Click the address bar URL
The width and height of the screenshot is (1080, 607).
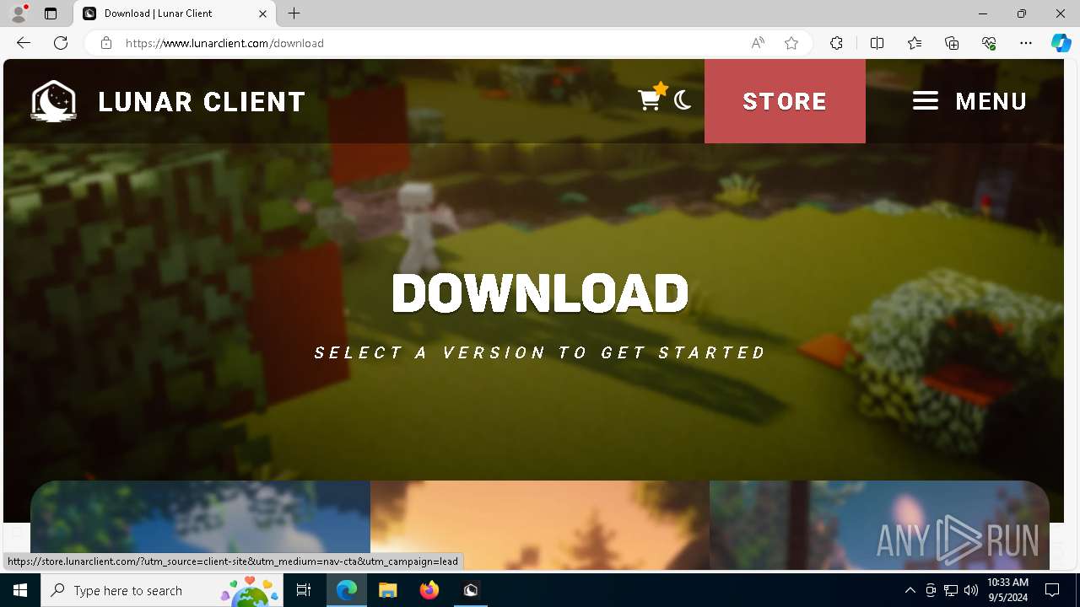[x=224, y=43]
